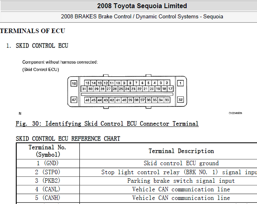257x204 pixels.
Task: Select 'Parking brake switch signal input' cell
Action: [168, 181]
